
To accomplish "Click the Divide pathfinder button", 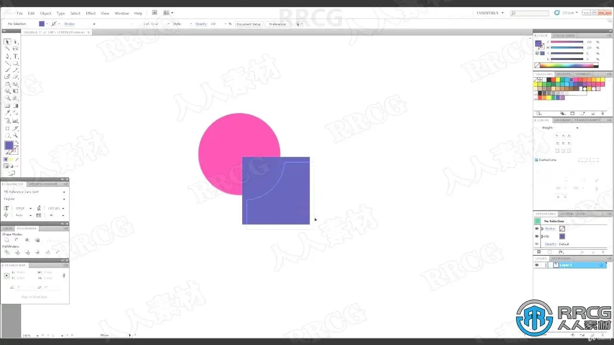I will pos(6,252).
